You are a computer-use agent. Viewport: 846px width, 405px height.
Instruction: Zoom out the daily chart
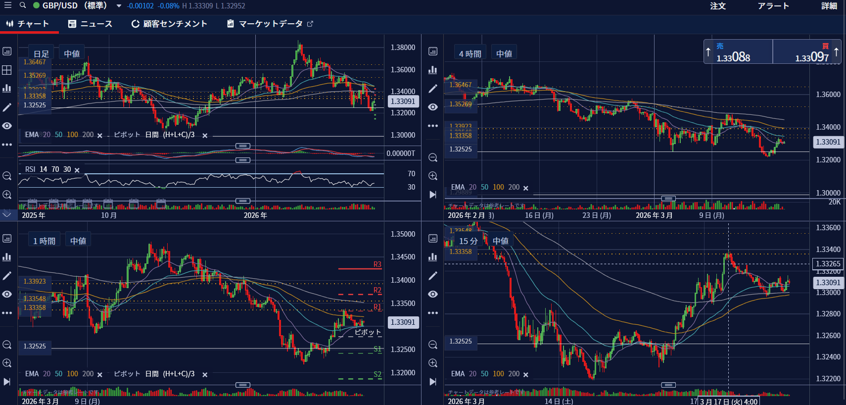(7, 176)
